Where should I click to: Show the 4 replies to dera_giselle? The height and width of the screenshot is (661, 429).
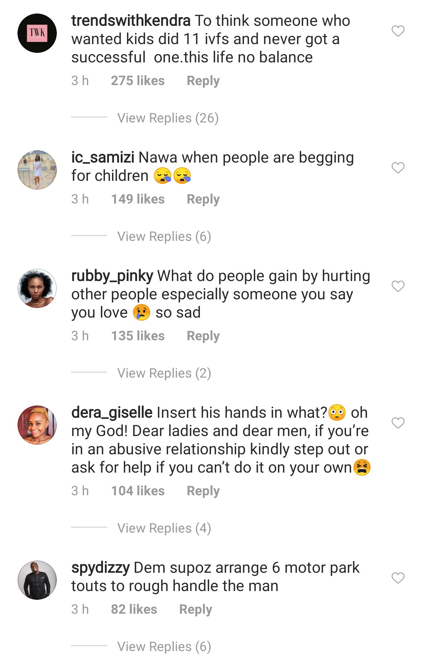click(164, 528)
